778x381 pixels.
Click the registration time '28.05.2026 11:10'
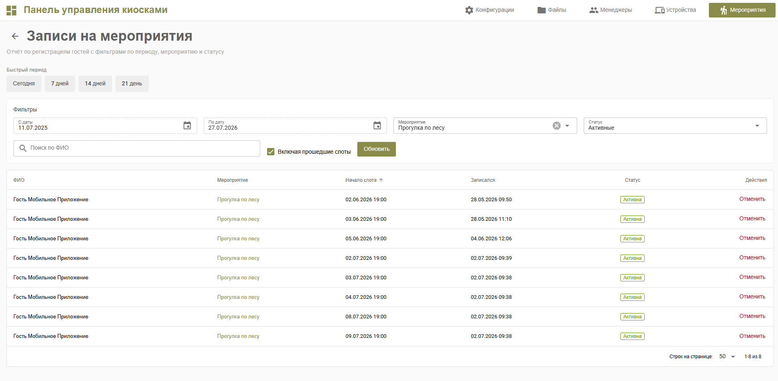coord(491,219)
